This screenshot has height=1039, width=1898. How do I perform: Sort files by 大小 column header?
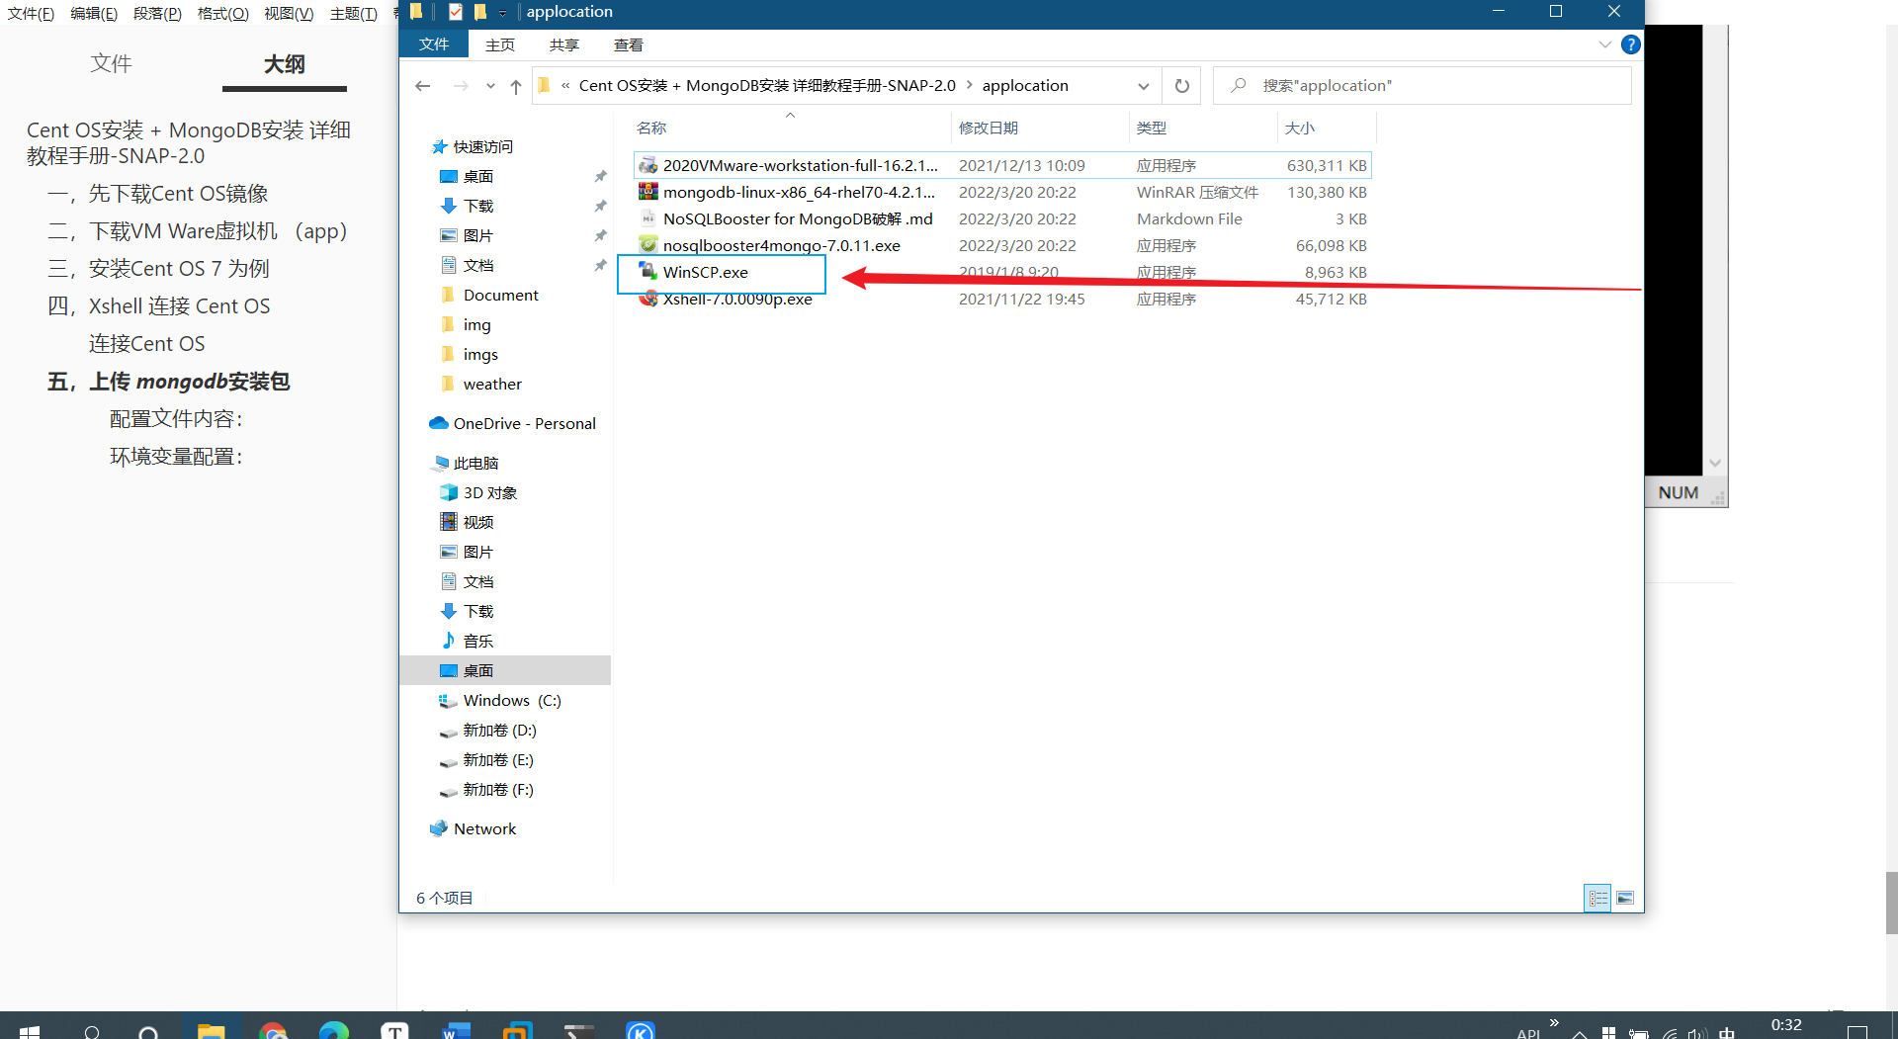point(1327,128)
